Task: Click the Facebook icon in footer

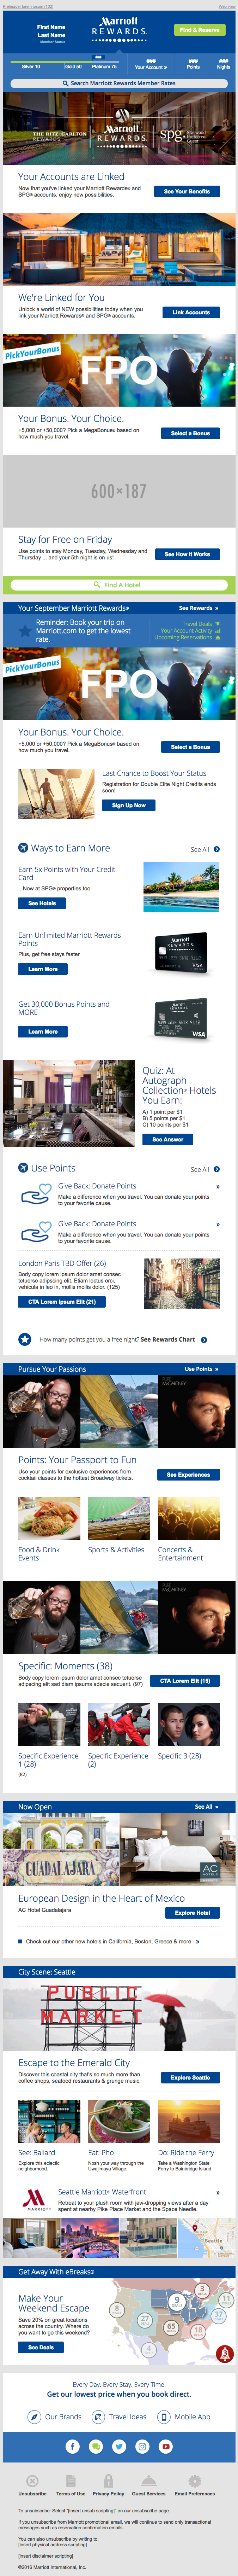Action: click(x=72, y=2445)
